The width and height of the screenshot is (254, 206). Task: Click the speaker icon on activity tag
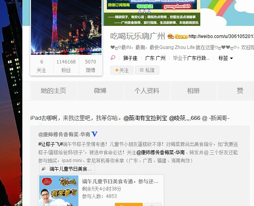coord(44,169)
